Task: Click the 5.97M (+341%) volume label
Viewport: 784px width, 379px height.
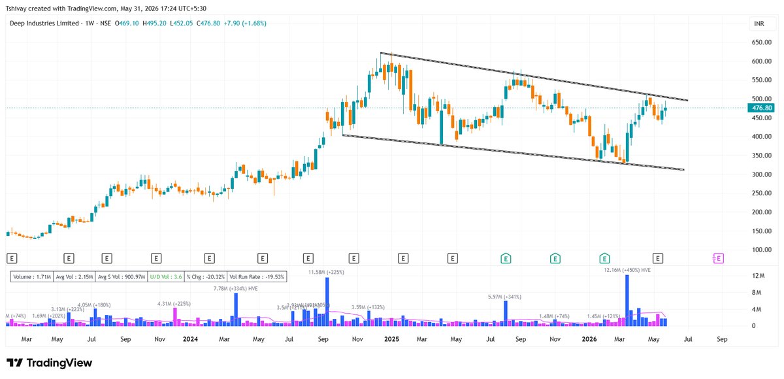Action: coord(505,297)
